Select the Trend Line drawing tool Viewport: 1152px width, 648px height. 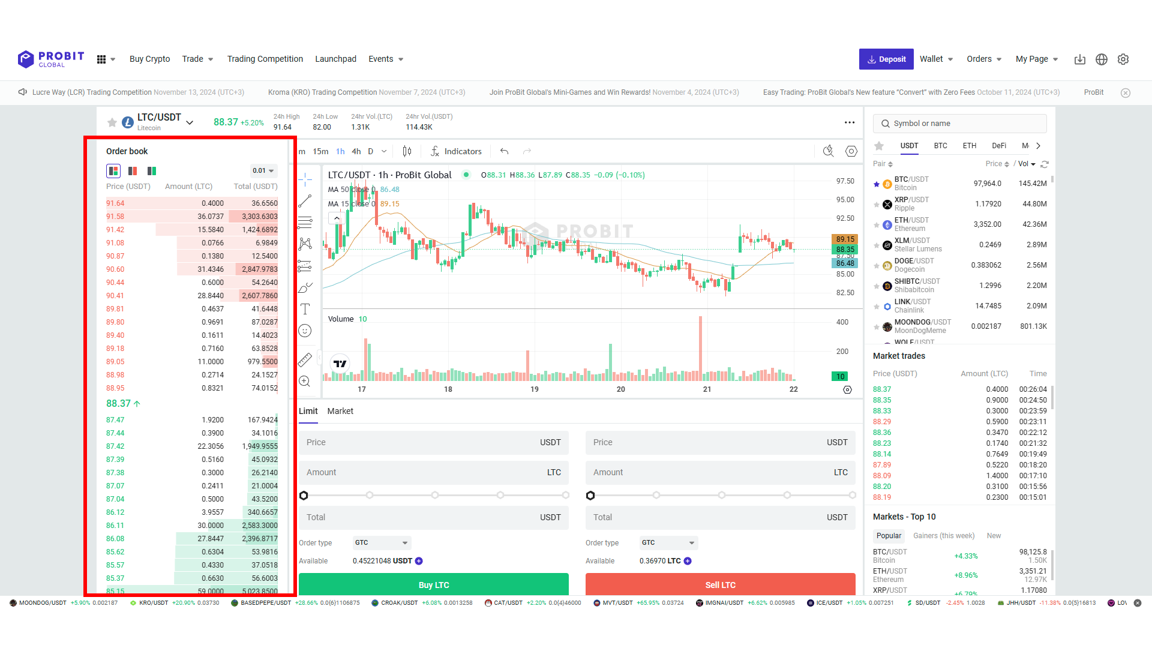[x=305, y=202]
